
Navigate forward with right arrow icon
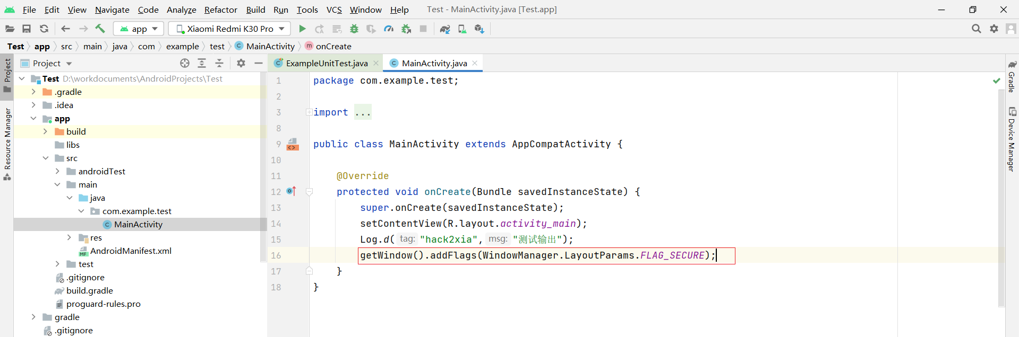[83, 29]
